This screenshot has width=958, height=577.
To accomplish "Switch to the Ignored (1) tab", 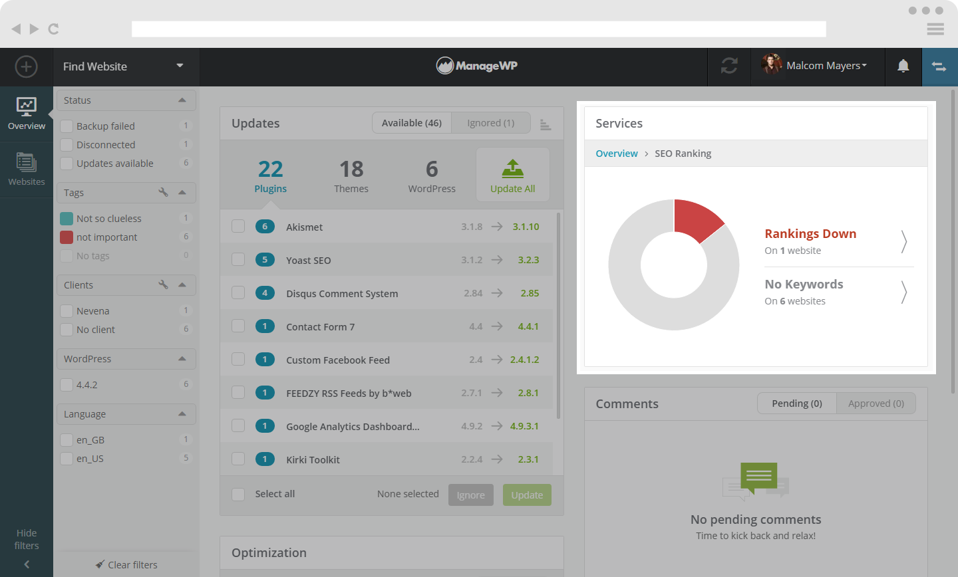I will pos(490,123).
